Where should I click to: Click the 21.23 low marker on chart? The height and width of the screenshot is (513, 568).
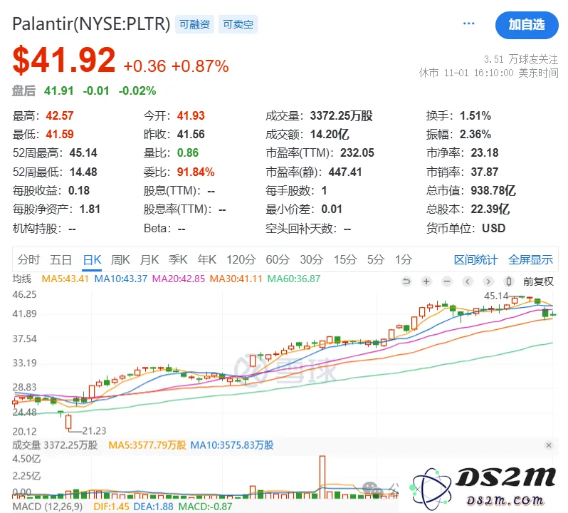coord(94,430)
